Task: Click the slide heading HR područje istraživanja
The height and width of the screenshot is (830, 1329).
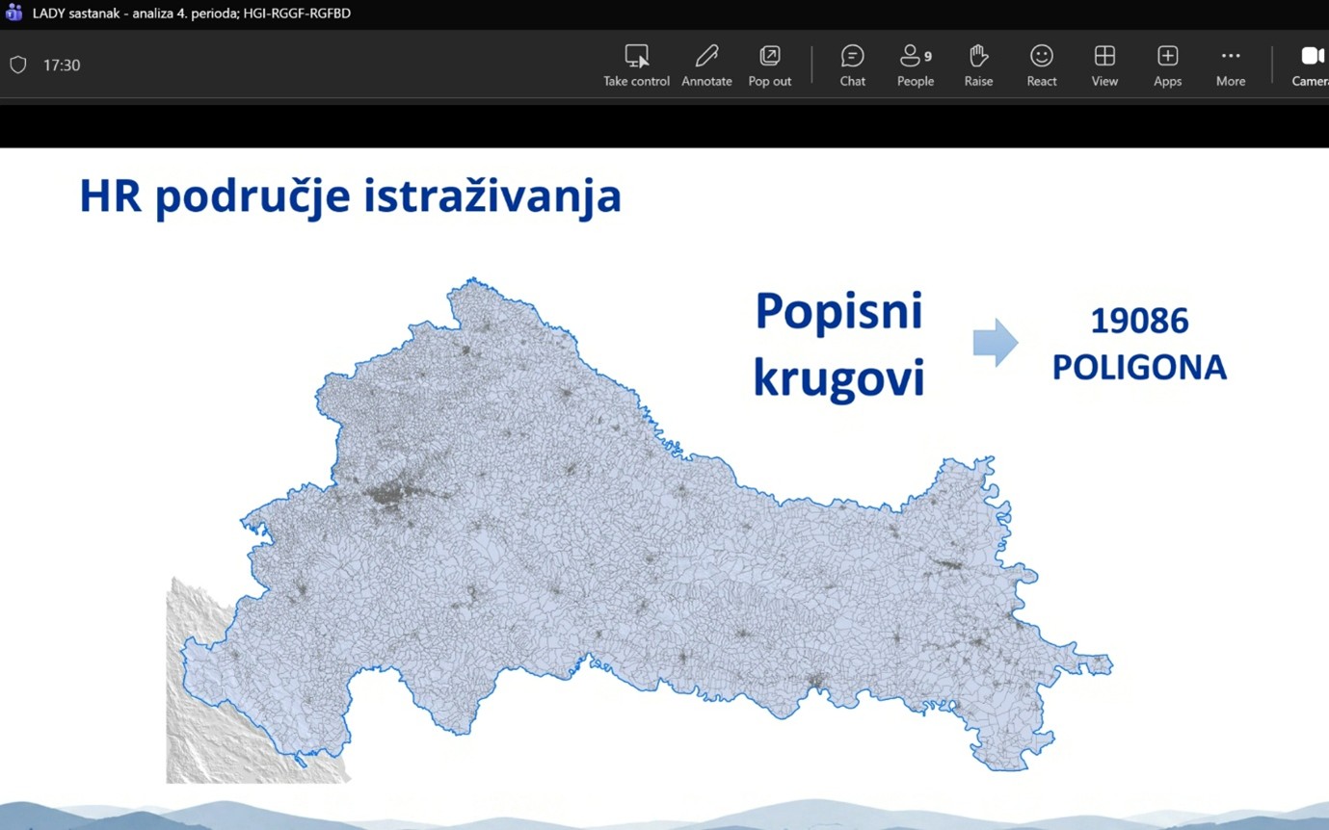Action: pyautogui.click(x=350, y=196)
